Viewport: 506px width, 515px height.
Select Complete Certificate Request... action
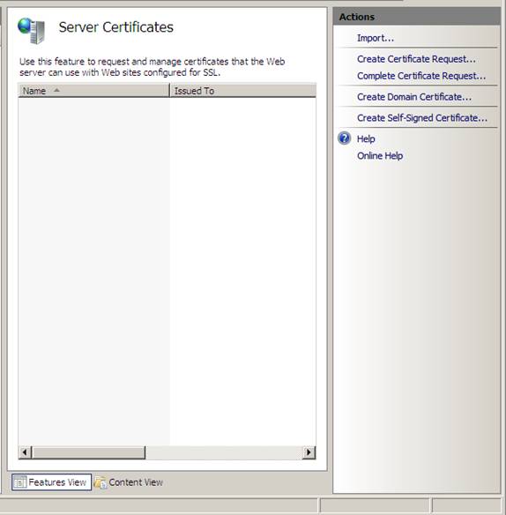click(421, 76)
